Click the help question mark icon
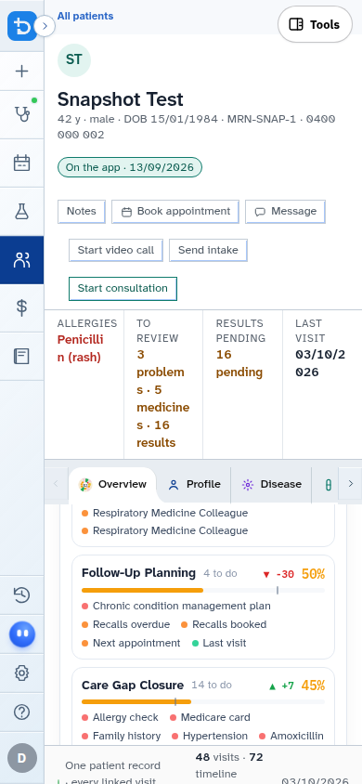Screen dimensions: 362x784 pyautogui.click(x=21, y=712)
